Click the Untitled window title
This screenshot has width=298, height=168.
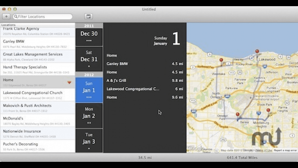click(x=149, y=9)
